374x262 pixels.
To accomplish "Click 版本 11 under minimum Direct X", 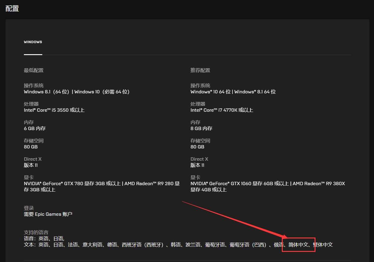I will point(31,165).
